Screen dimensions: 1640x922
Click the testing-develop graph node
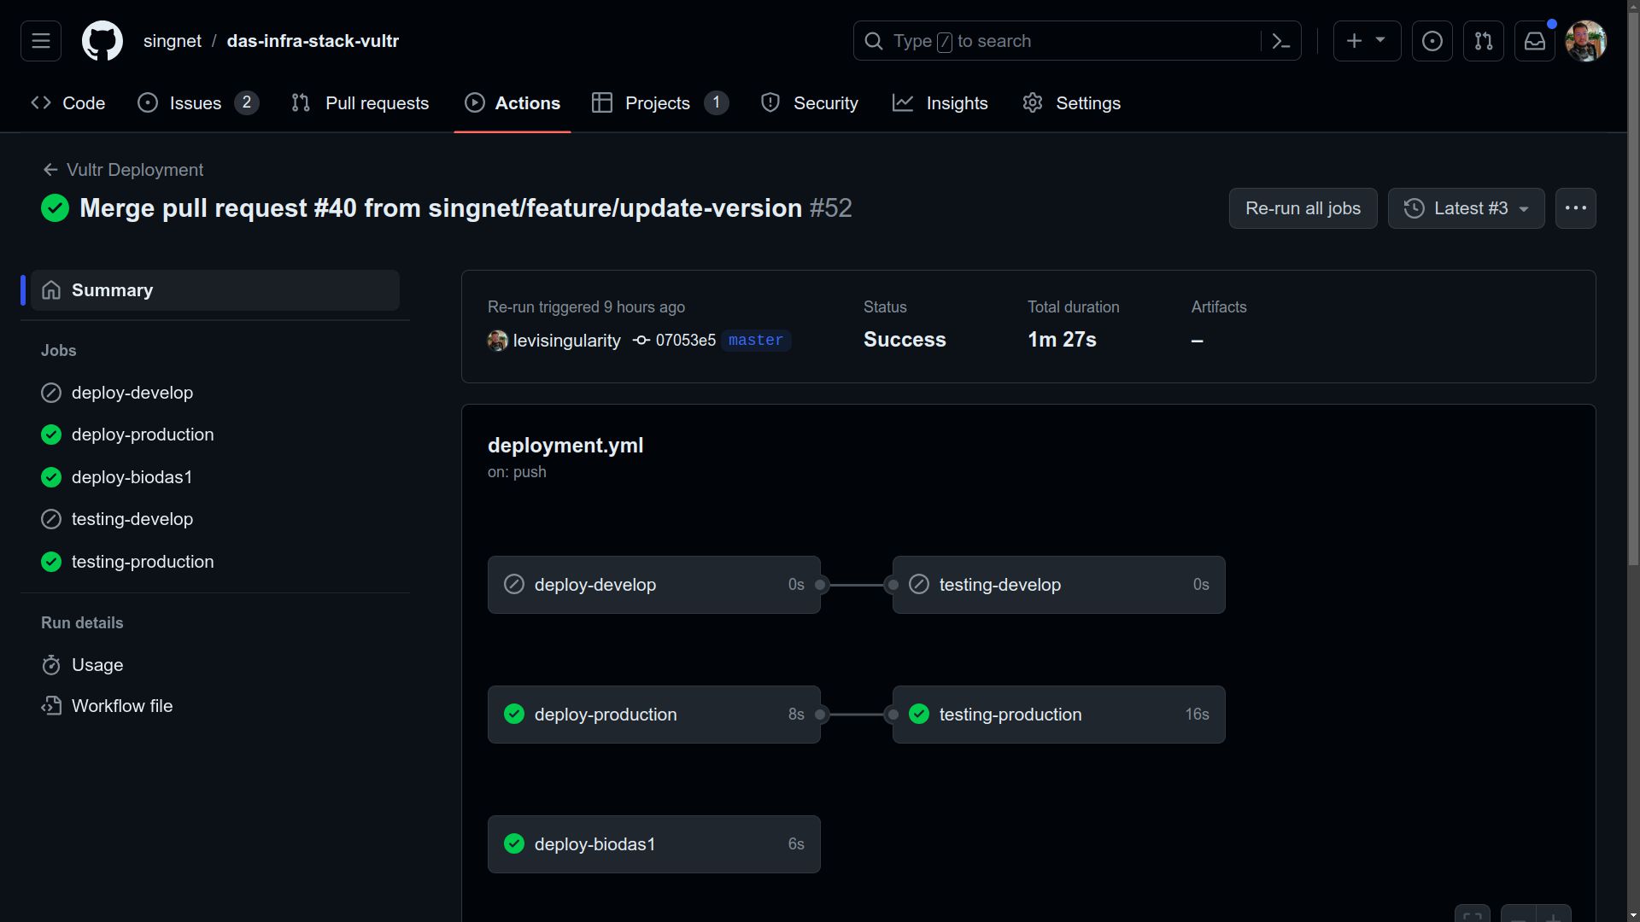[1059, 585]
